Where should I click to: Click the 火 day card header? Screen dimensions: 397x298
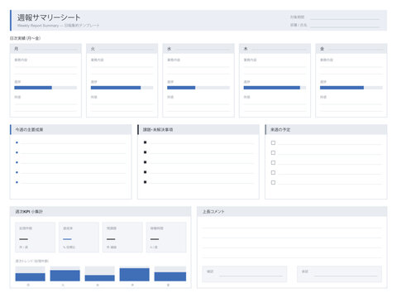click(122, 49)
